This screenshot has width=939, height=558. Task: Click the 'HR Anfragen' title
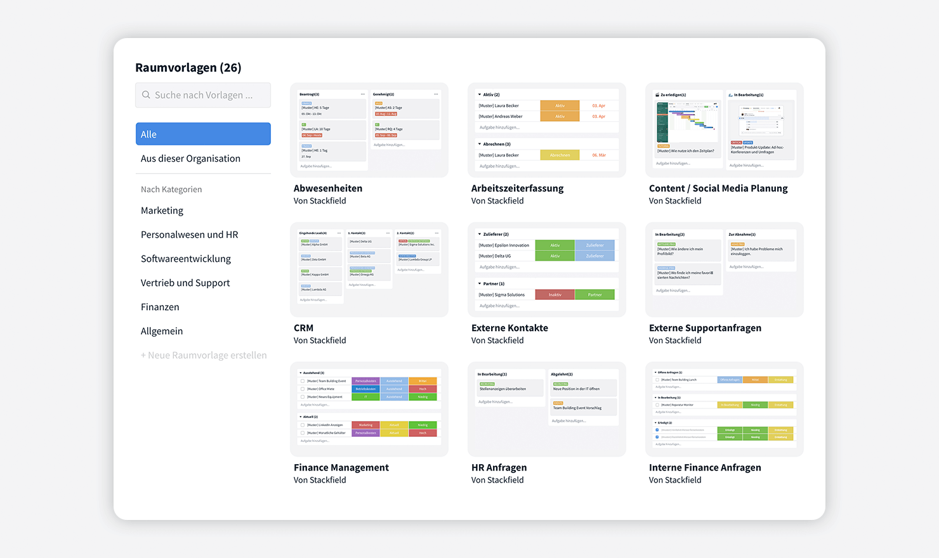pyautogui.click(x=499, y=467)
